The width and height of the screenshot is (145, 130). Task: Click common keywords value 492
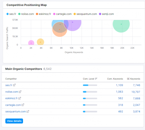click(x=121, y=111)
